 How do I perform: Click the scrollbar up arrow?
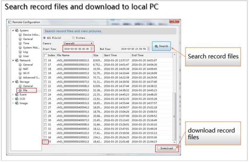tap(174, 55)
